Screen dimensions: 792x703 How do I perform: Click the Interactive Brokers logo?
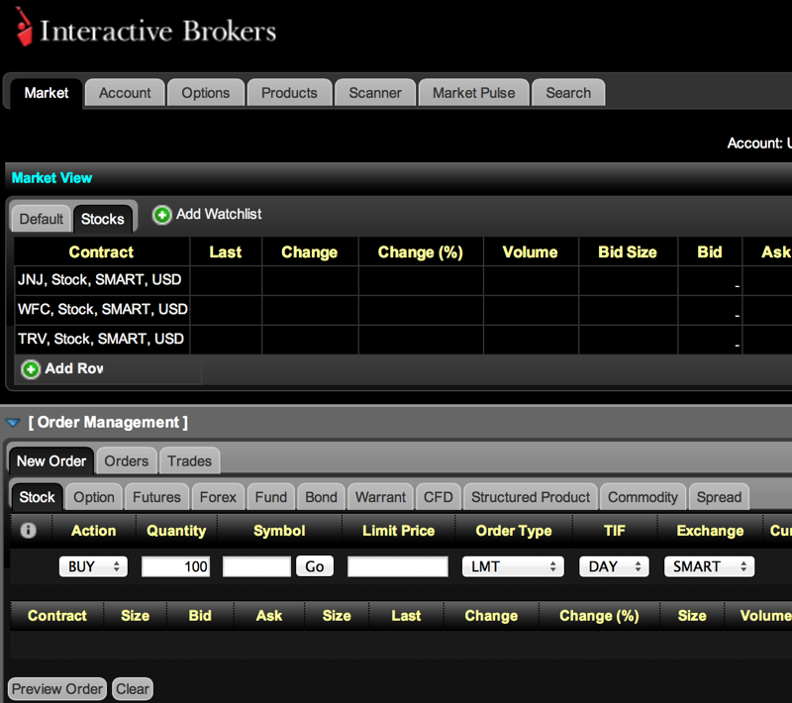point(144,30)
